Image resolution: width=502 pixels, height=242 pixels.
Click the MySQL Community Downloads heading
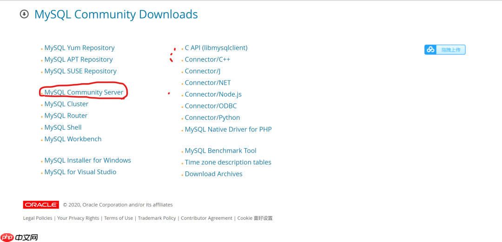click(116, 14)
